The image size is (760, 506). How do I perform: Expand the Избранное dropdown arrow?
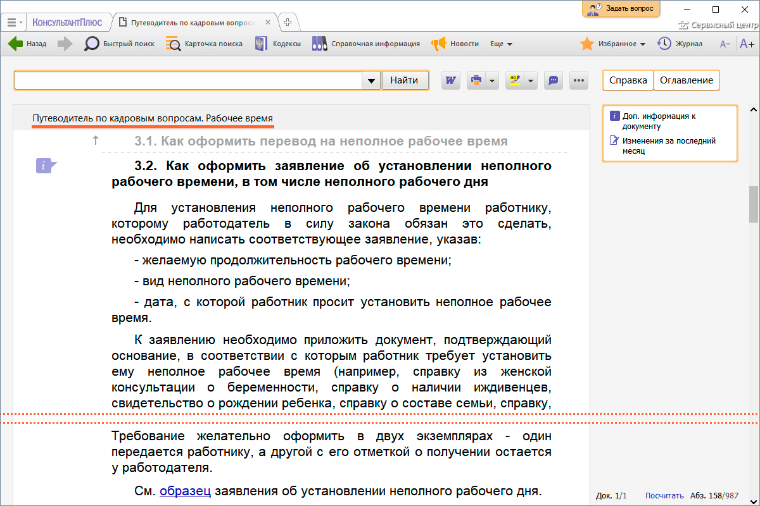(x=642, y=44)
